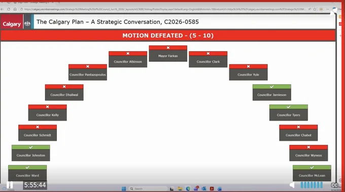Open File Explorer from taskbar

pyautogui.click(x=180, y=188)
